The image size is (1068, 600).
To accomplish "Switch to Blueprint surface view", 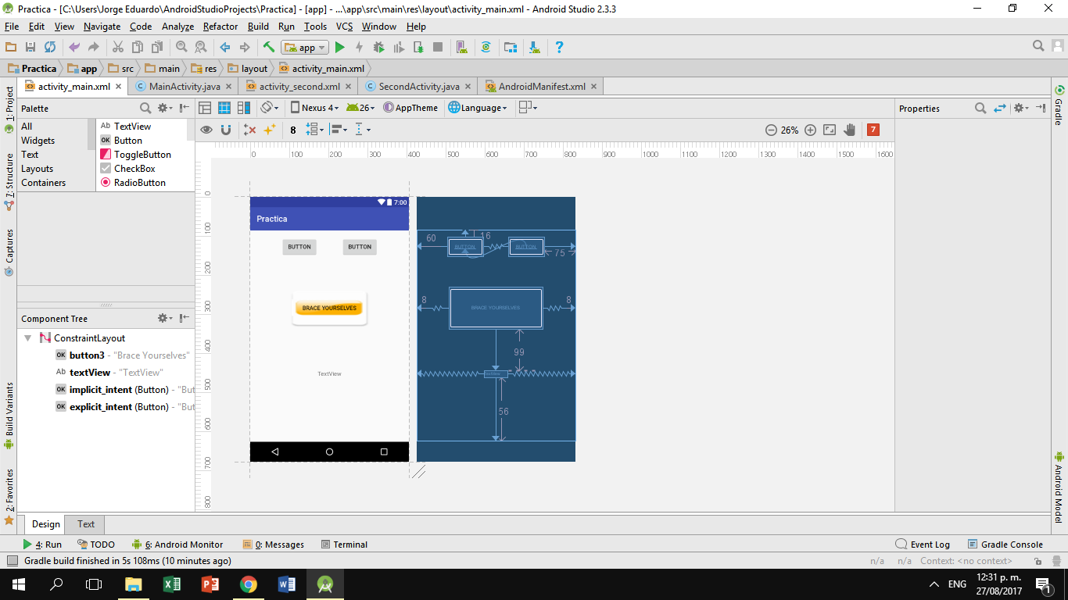I will point(224,108).
